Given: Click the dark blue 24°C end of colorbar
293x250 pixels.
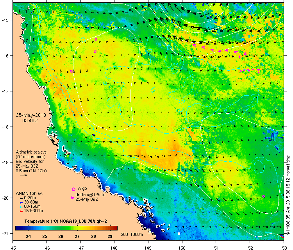Looking at the screenshot, I should tap(18, 228).
